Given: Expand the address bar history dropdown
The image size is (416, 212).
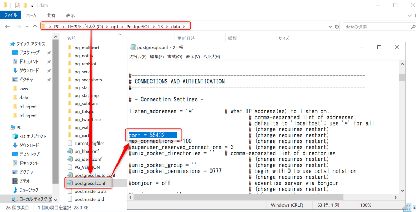Looking at the screenshot, I should click(x=330, y=27).
